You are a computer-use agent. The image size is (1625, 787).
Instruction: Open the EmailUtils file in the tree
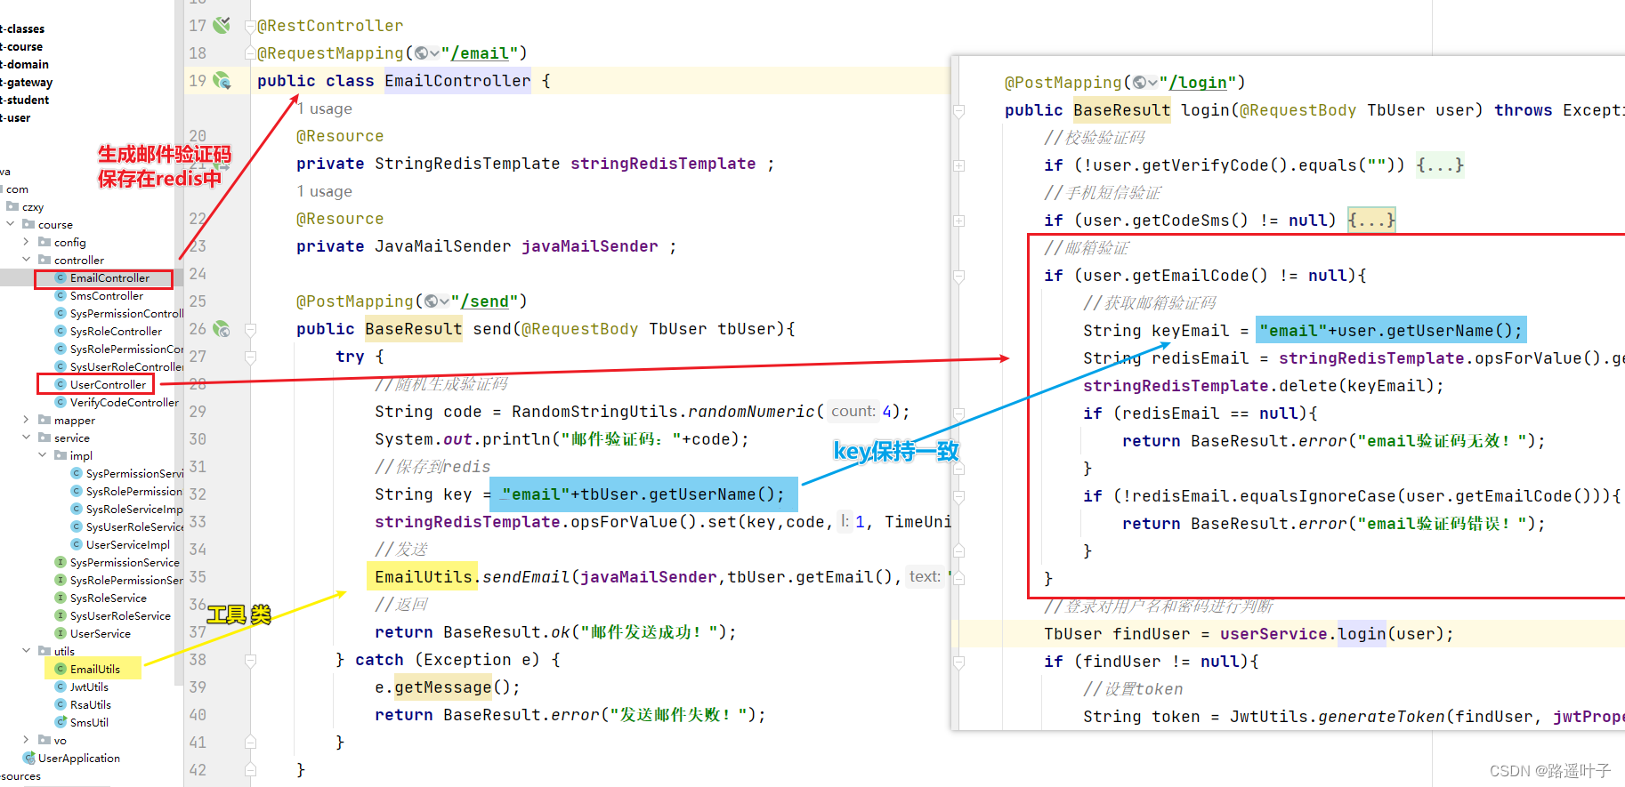coord(94,670)
